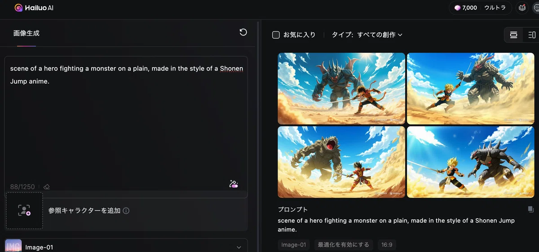Open the bottom-right image with dark spiked monster
Screen dimensions: 539x252
470,162
